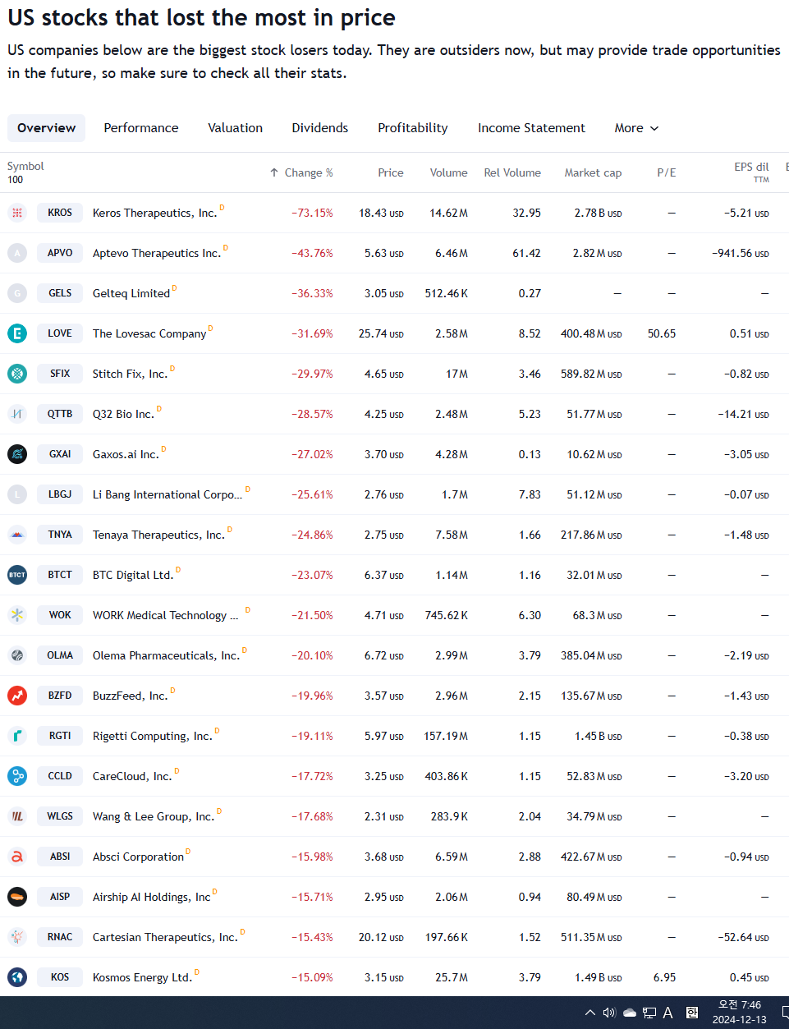The image size is (789, 1029).
Task: Click the APVO company logo icon
Action: tap(17, 253)
